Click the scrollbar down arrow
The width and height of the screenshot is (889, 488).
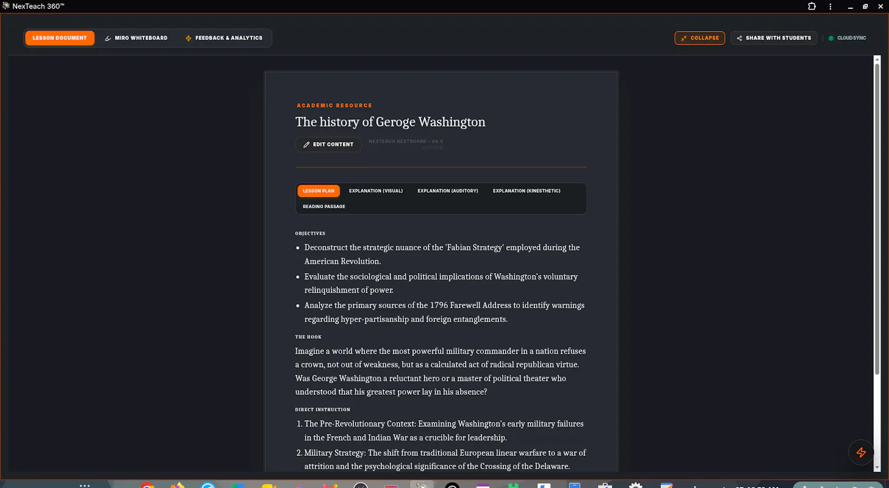coord(877,467)
